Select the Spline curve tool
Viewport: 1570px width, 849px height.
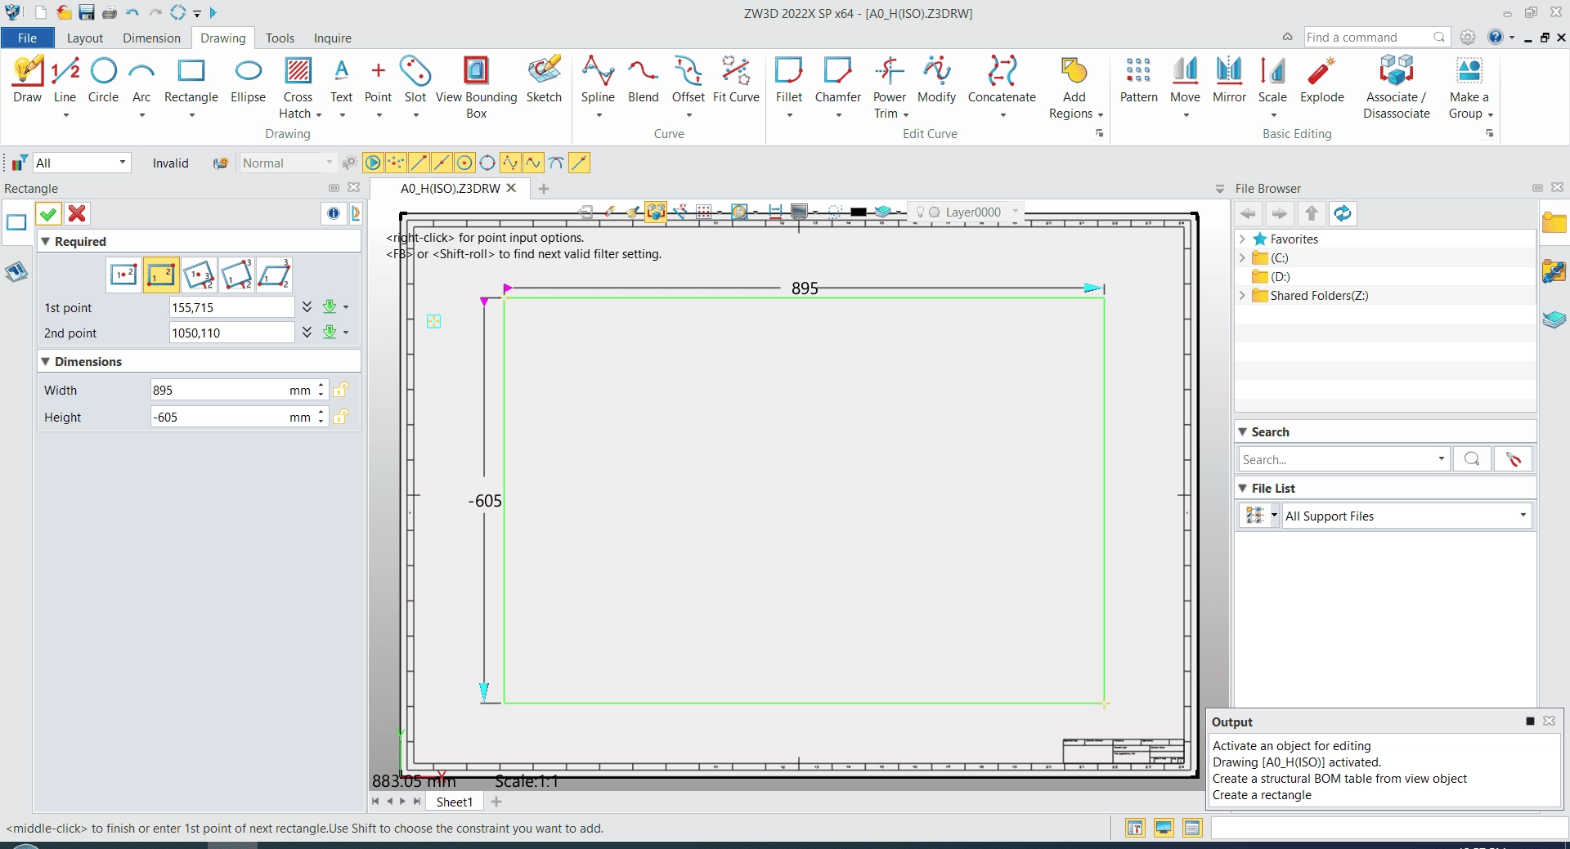click(598, 82)
